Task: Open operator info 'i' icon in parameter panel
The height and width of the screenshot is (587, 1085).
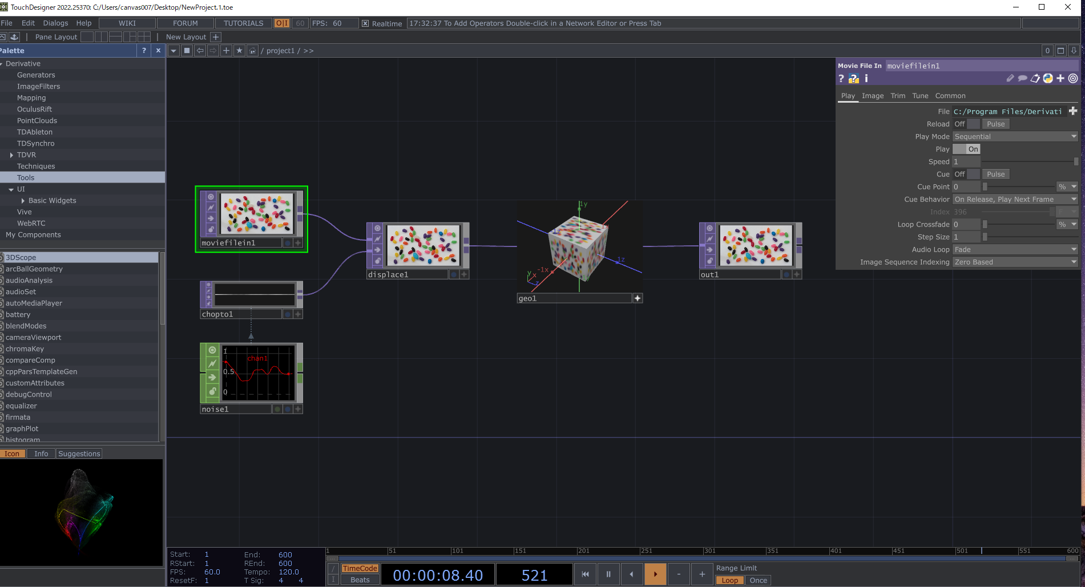Action: point(866,79)
